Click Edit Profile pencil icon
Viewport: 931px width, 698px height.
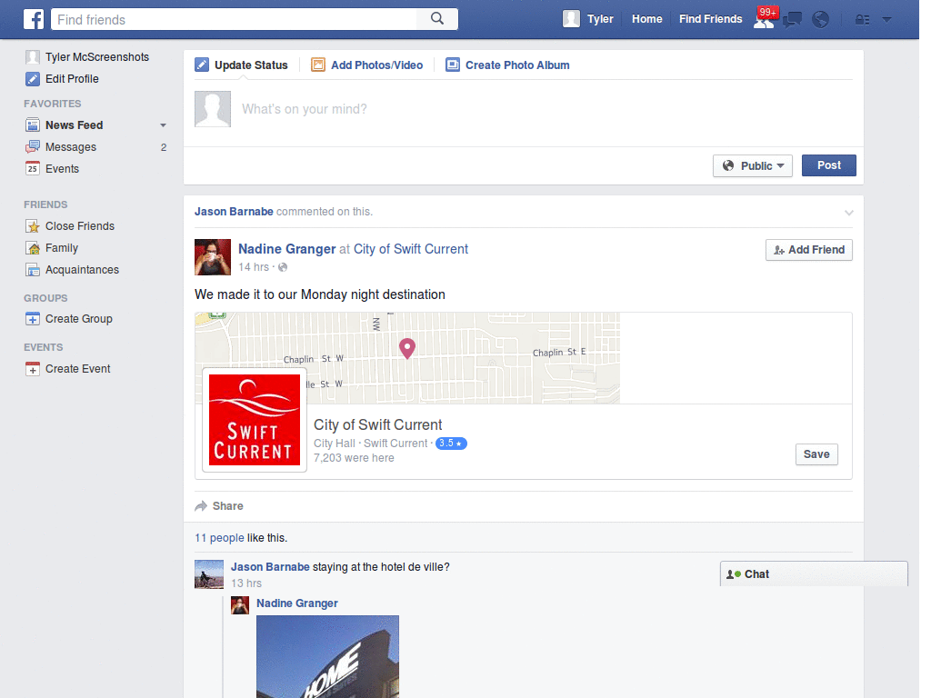[x=33, y=79]
